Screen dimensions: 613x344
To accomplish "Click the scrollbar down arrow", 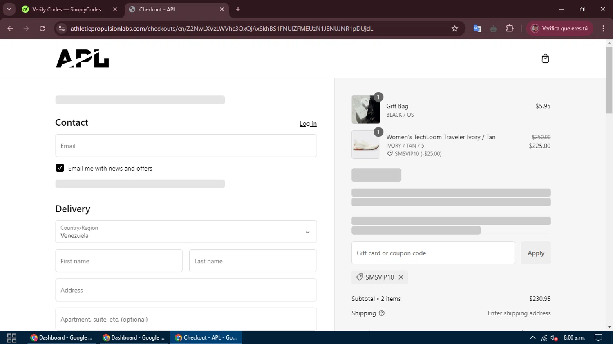I will tap(609, 327).
